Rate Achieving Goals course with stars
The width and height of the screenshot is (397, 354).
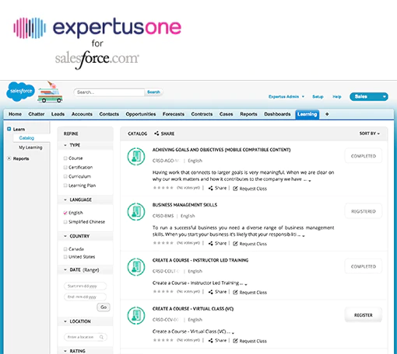coord(163,188)
